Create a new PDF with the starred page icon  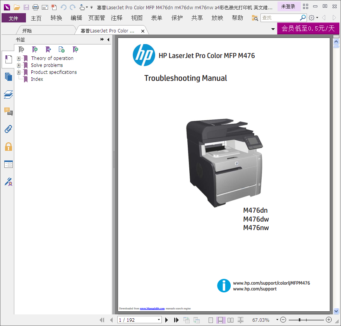point(54,7)
